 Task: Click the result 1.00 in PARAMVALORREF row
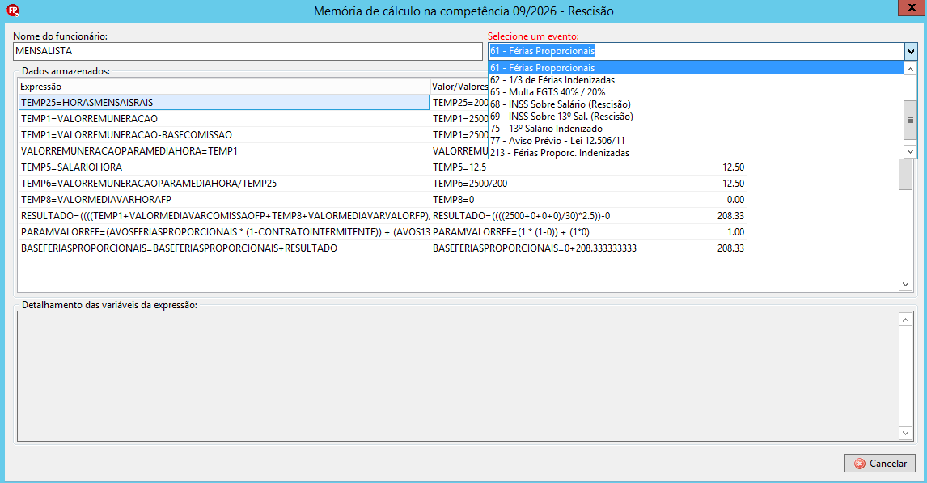click(692, 232)
